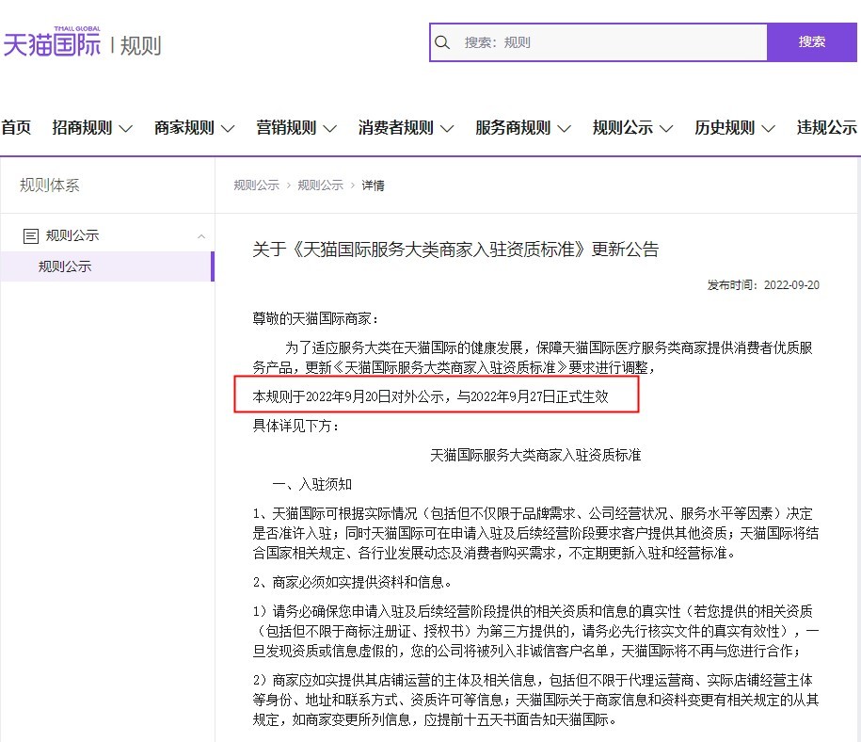Open the 规则公示 top navigation menu
This screenshot has height=742, width=861.
pyautogui.click(x=623, y=127)
